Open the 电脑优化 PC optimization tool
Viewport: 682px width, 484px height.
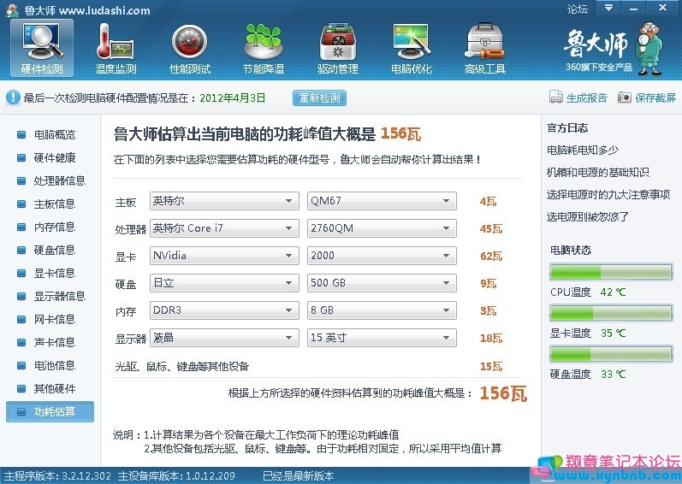(x=412, y=48)
